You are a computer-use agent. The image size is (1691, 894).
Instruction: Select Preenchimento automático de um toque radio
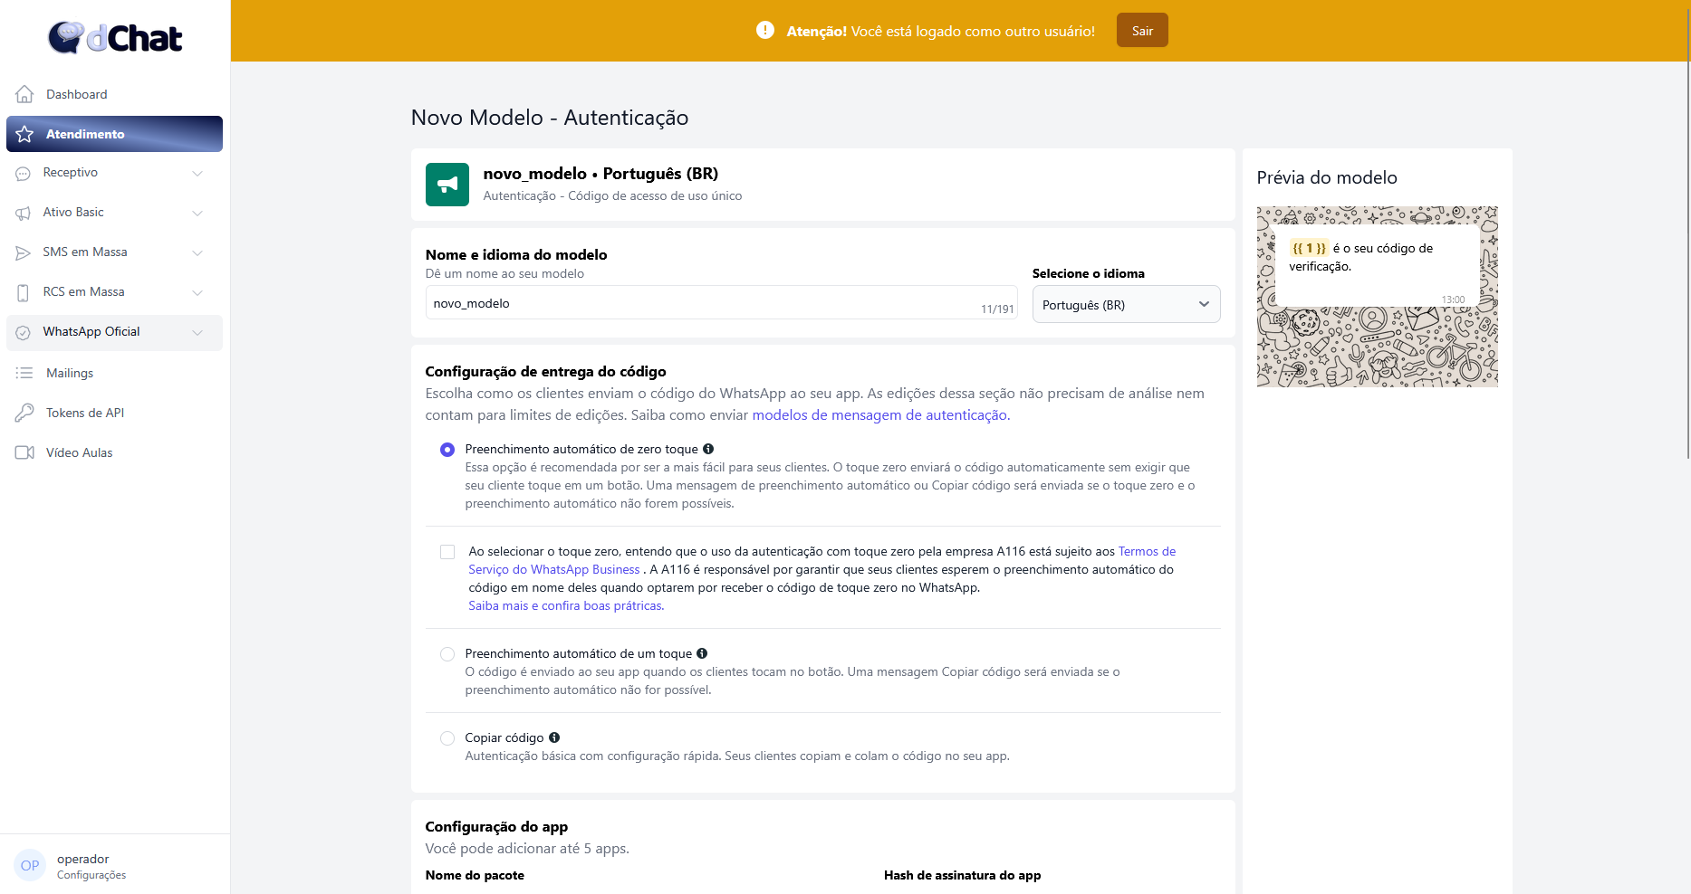point(447,654)
